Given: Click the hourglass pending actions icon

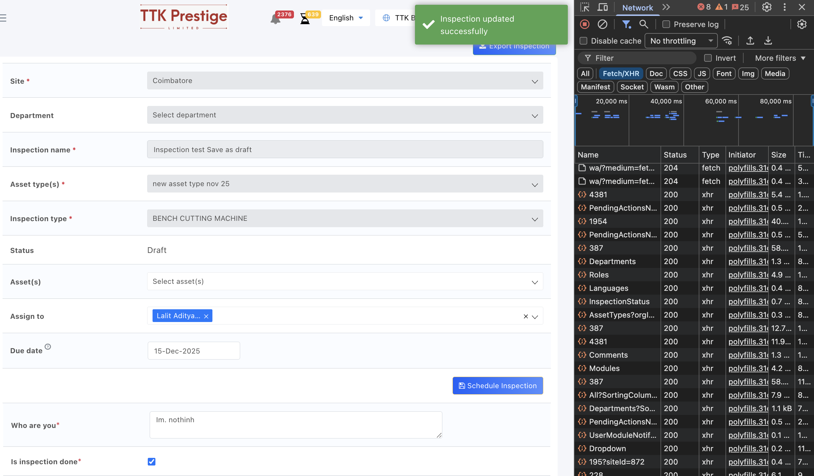Looking at the screenshot, I should [304, 19].
